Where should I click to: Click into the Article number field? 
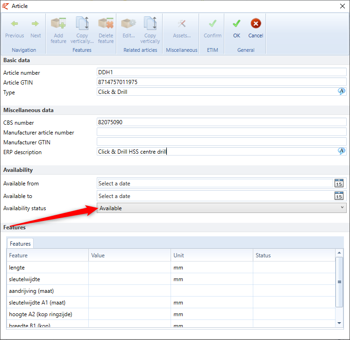click(221, 72)
